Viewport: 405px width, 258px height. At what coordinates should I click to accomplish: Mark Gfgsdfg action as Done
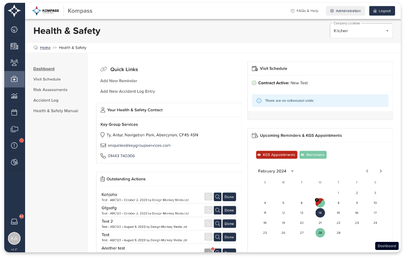pos(229,210)
